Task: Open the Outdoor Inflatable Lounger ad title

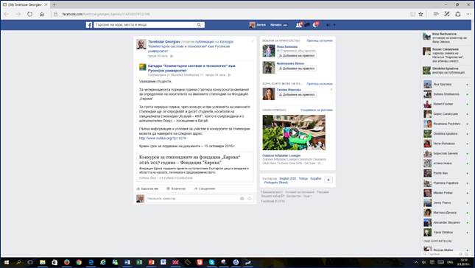Action: (x=281, y=155)
